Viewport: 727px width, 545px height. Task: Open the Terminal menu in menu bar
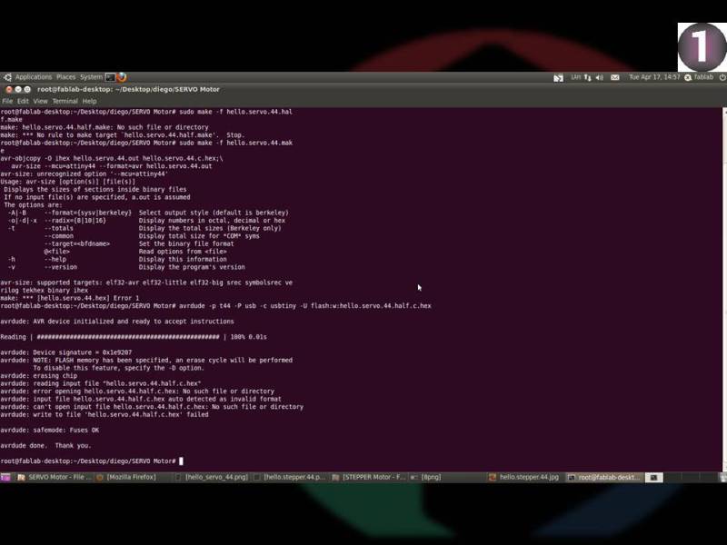65,101
